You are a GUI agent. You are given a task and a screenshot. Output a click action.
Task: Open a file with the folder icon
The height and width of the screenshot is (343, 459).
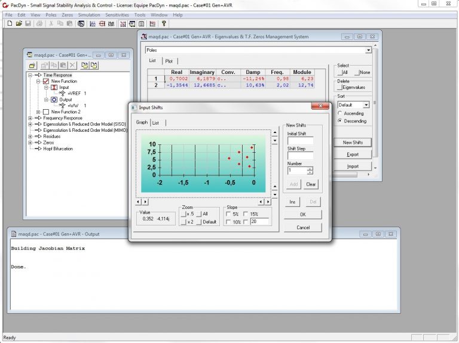(19, 24)
